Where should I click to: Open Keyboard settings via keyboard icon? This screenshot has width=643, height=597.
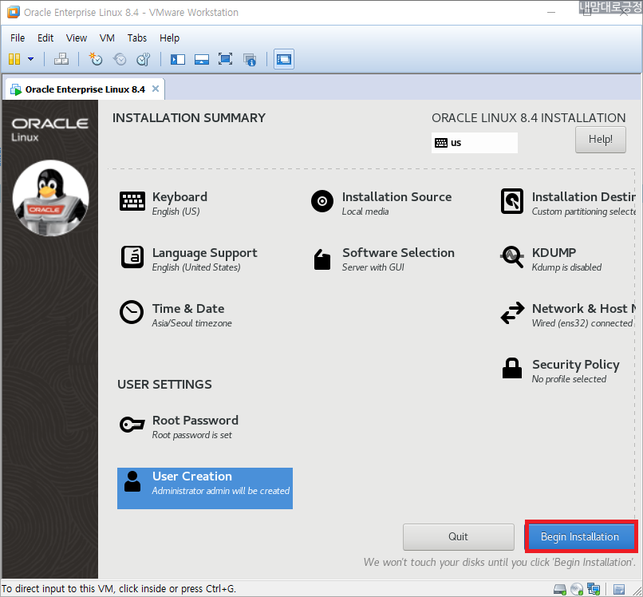coord(132,201)
